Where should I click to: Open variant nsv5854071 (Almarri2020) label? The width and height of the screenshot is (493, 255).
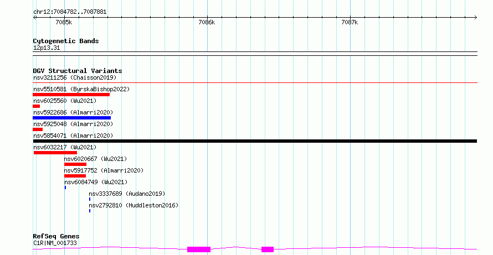click(x=73, y=136)
